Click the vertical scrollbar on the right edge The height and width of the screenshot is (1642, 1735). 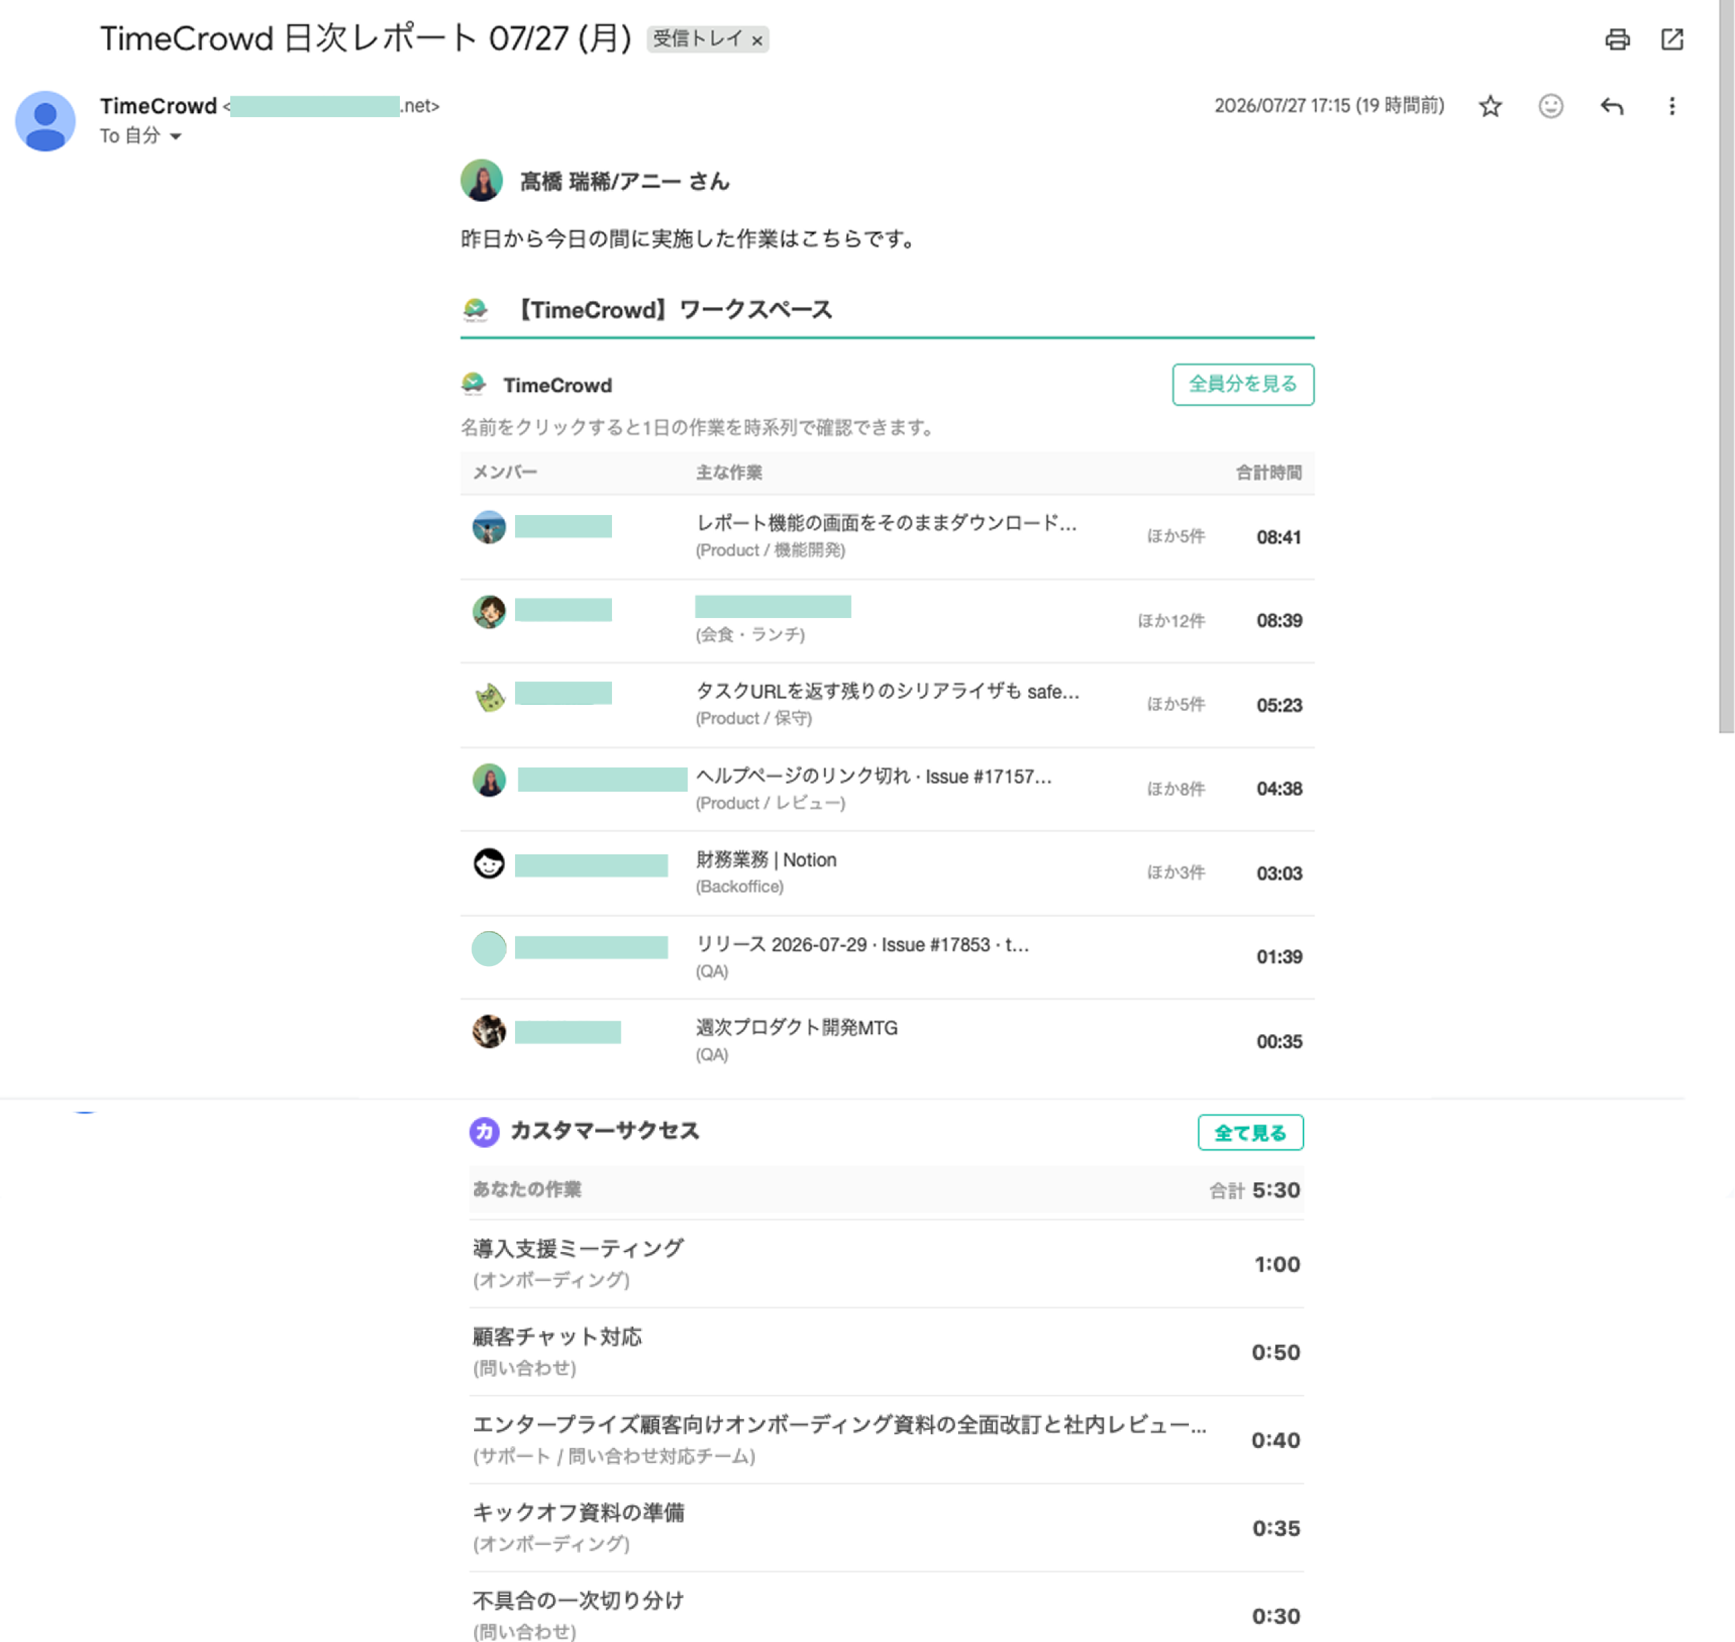click(x=1726, y=366)
